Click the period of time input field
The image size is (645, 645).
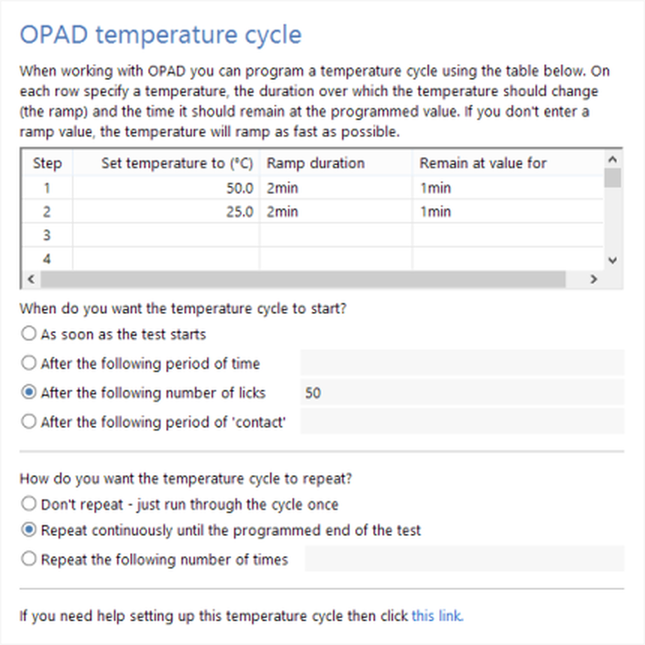pos(461,364)
